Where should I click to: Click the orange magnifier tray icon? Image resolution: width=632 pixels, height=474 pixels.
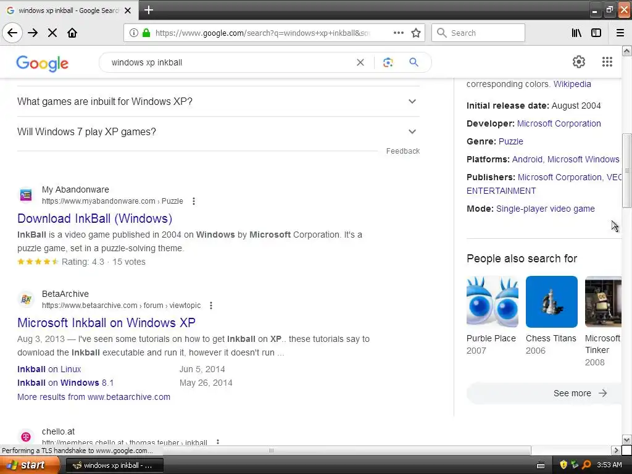click(x=586, y=465)
